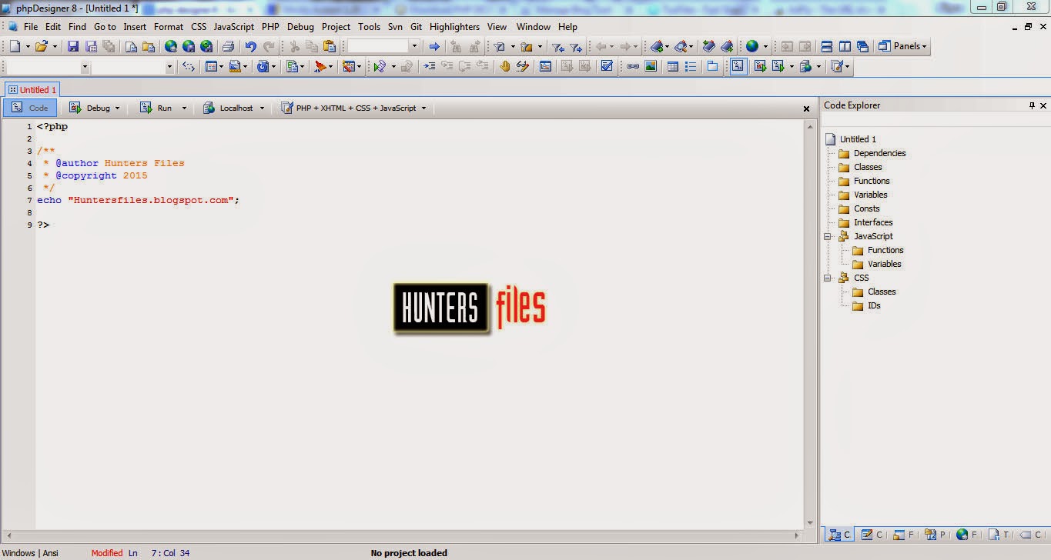Close the document with the editor X
Image resolution: width=1051 pixels, height=560 pixels.
pos(807,108)
